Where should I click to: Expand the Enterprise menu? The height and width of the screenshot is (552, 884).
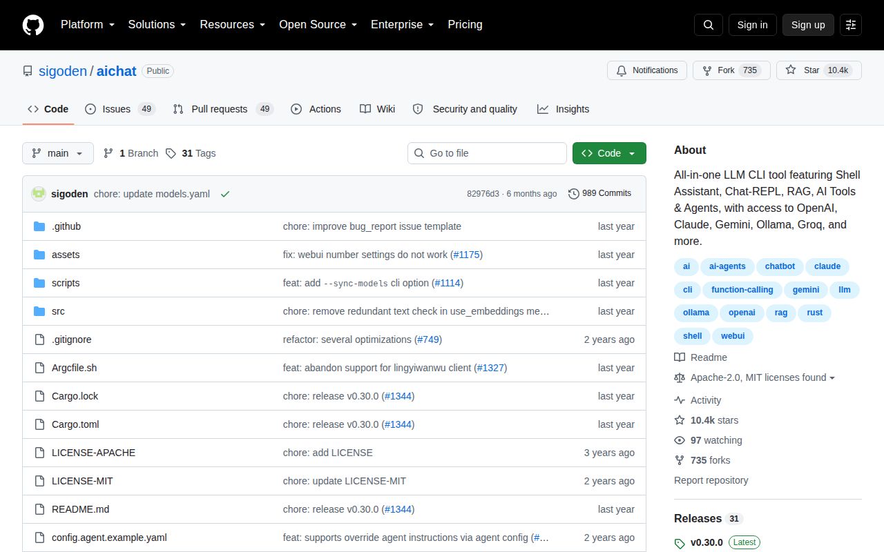pos(402,25)
